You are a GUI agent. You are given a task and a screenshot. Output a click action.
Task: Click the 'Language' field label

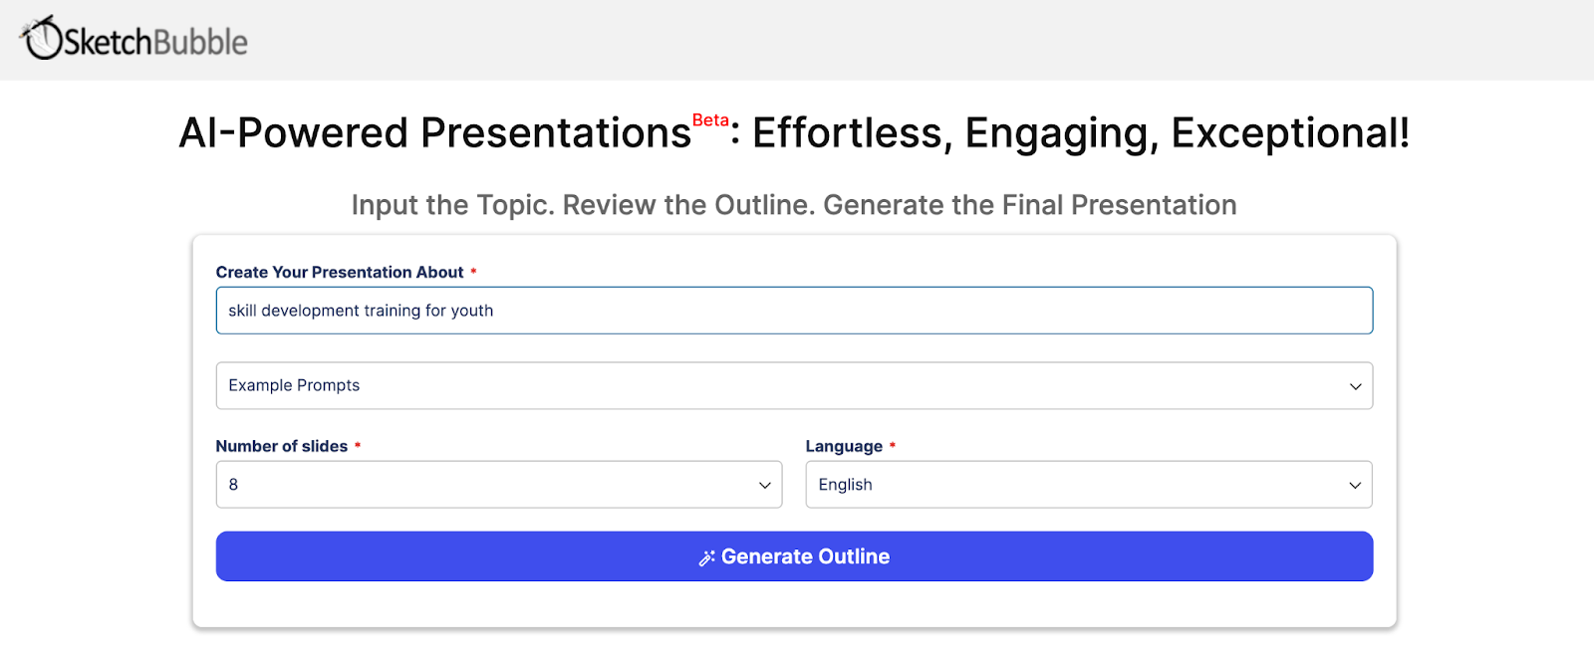tap(843, 446)
